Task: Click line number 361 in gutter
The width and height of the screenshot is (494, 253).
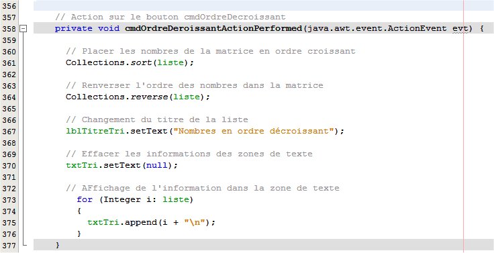Action: [x=9, y=62]
